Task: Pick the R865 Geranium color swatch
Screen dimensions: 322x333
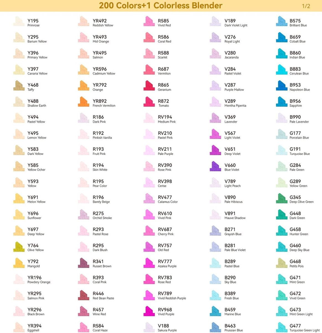Action: click(x=149, y=86)
